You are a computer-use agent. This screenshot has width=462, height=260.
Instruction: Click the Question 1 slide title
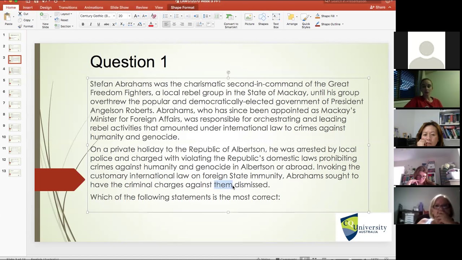pyautogui.click(x=128, y=62)
